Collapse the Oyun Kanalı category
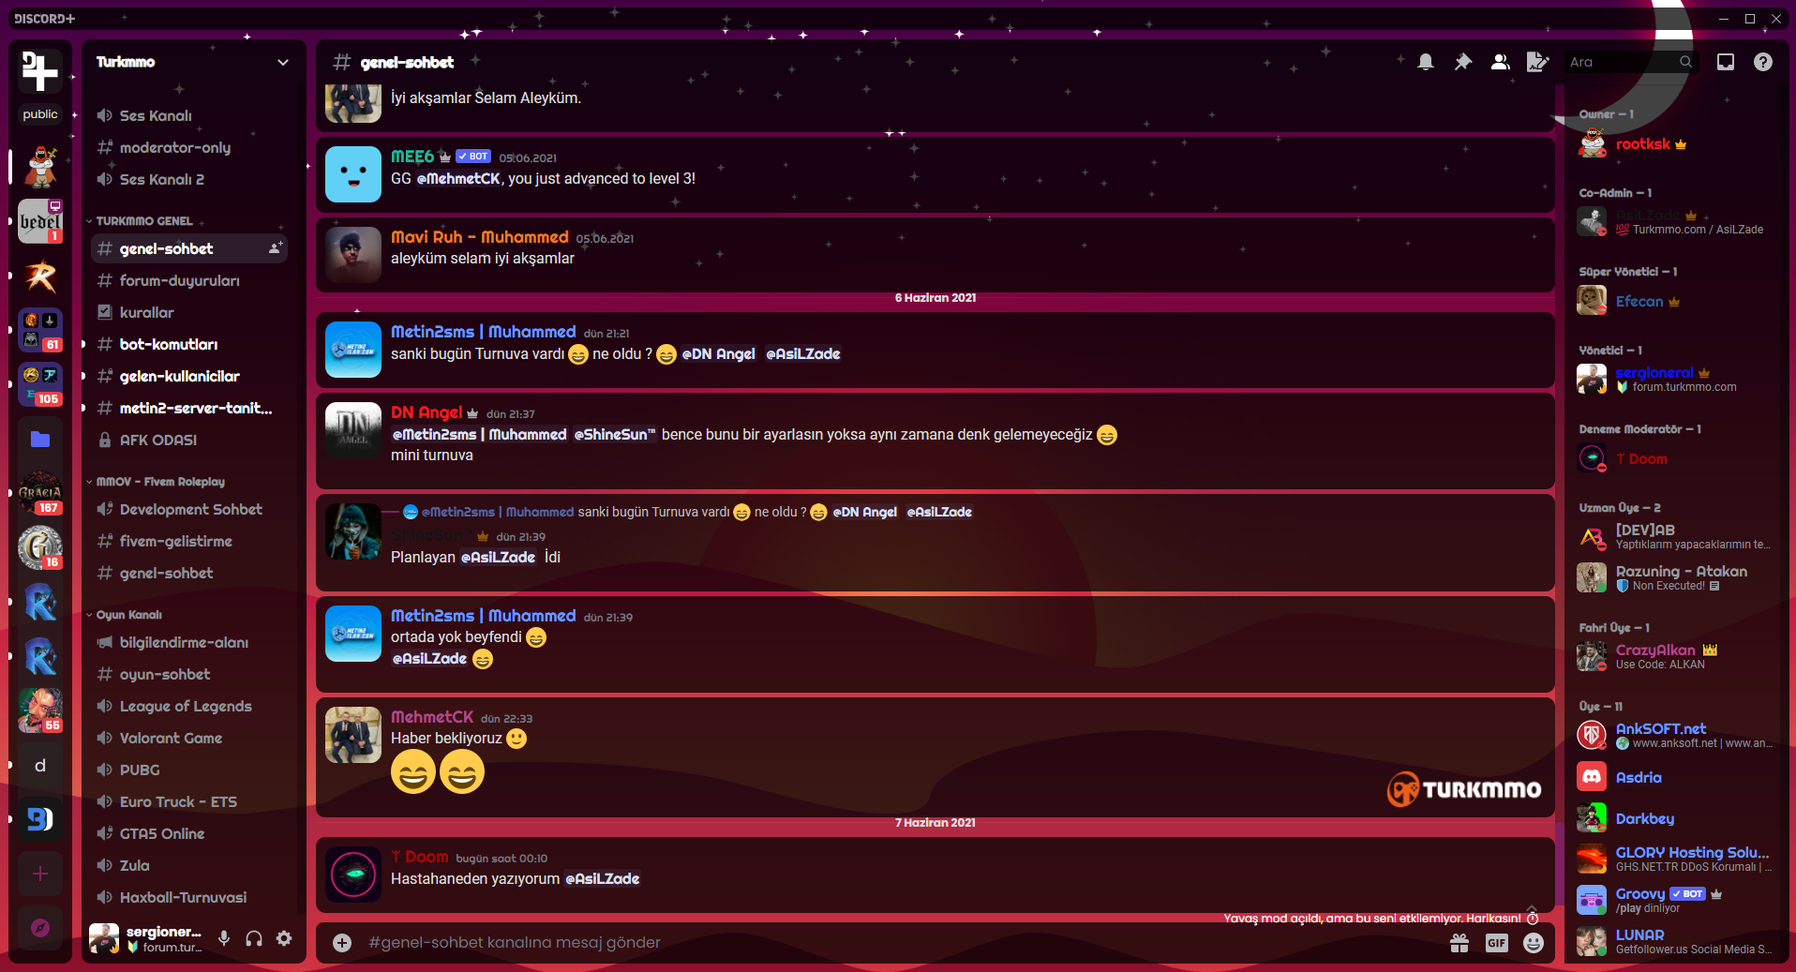 [x=128, y=615]
